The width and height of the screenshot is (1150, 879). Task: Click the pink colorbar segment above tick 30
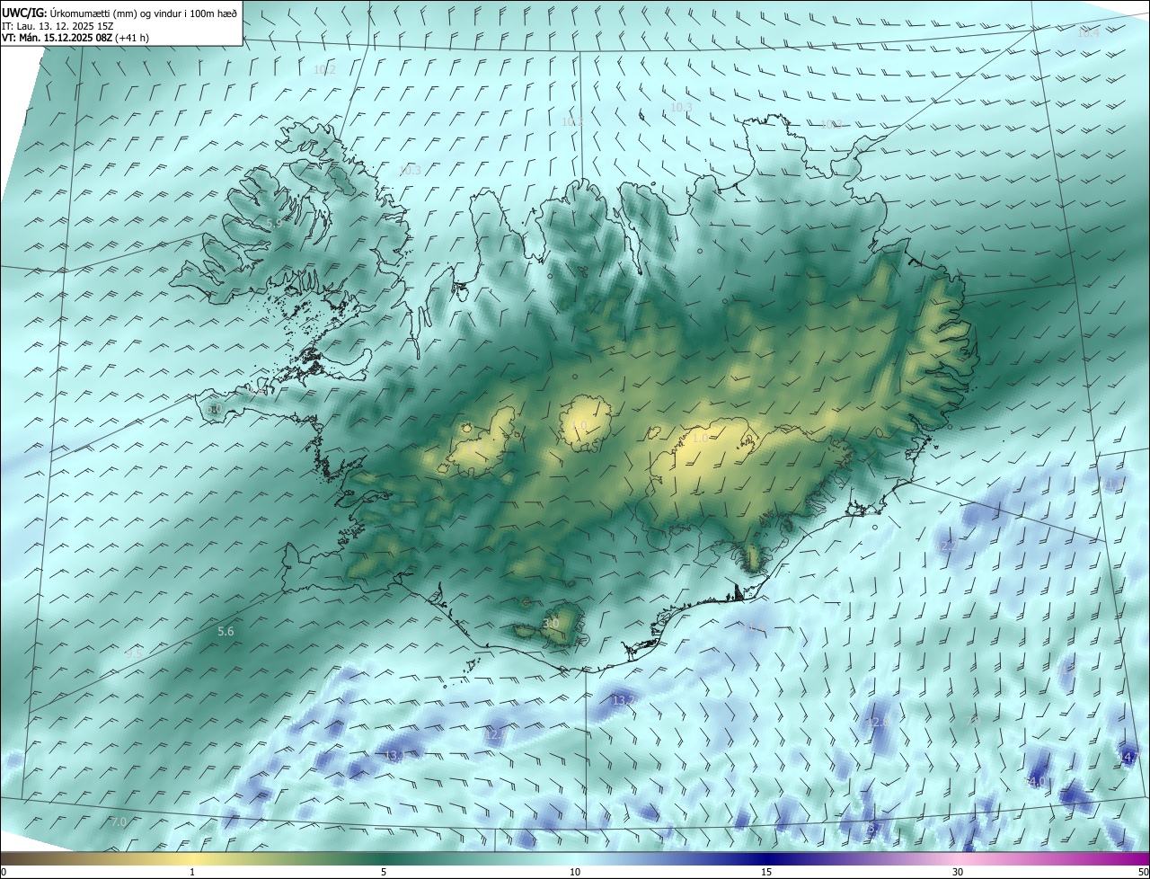coord(958,858)
